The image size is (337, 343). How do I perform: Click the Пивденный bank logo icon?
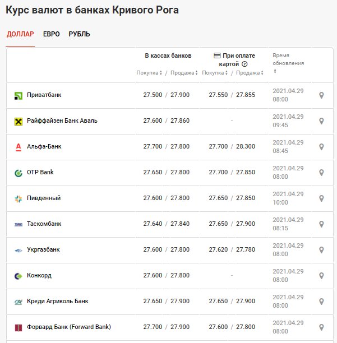19,198
